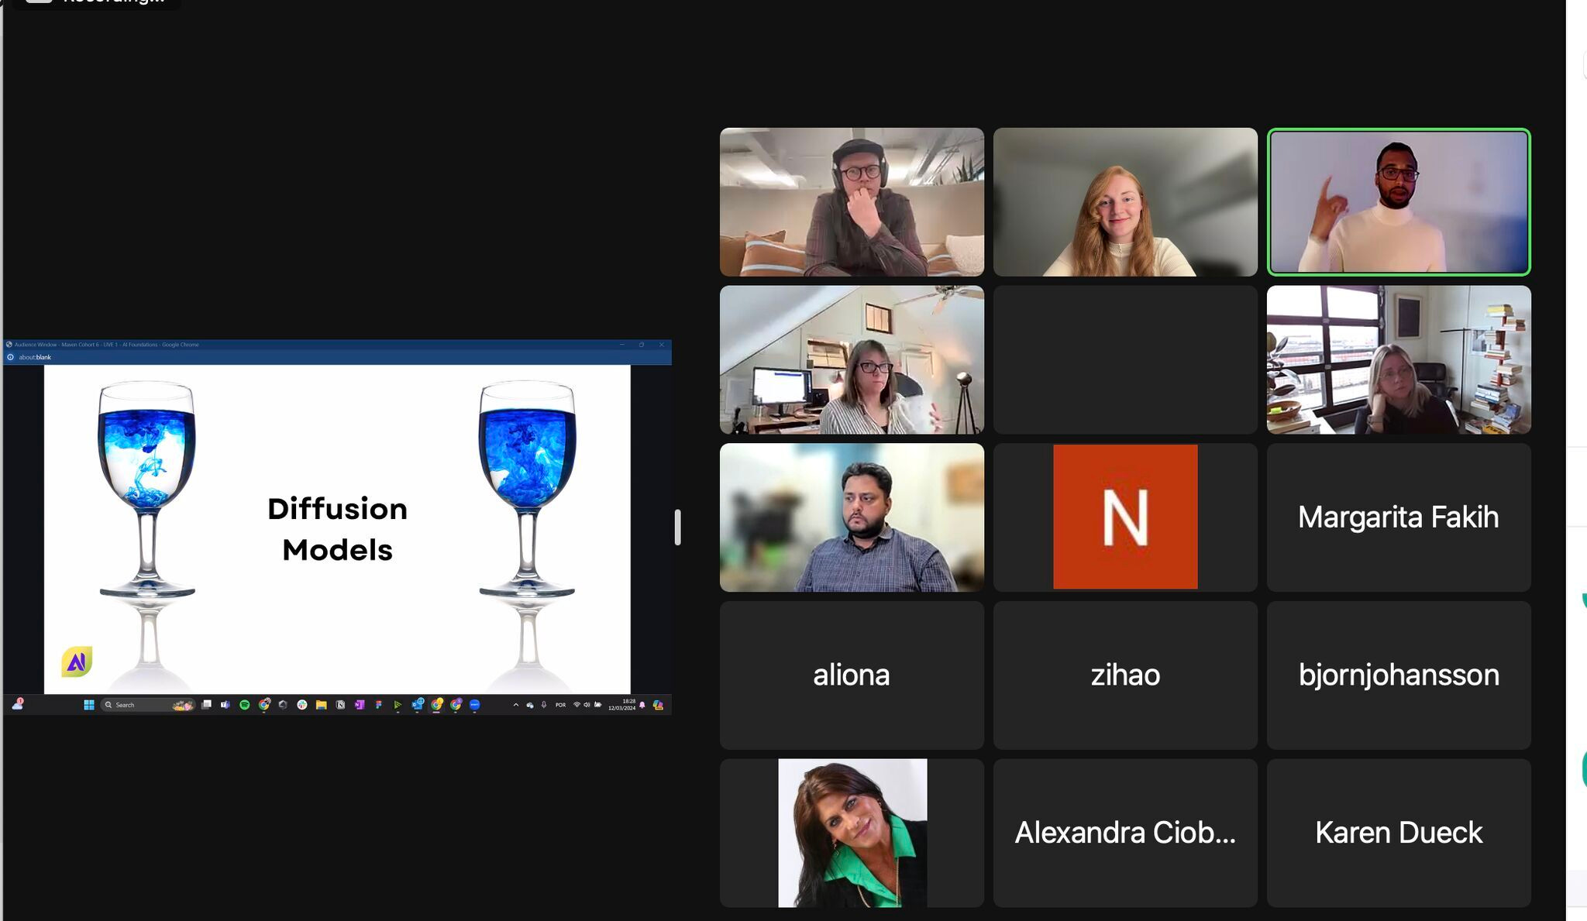Open the POR language input selector
The height and width of the screenshot is (921, 1587).
560,705
